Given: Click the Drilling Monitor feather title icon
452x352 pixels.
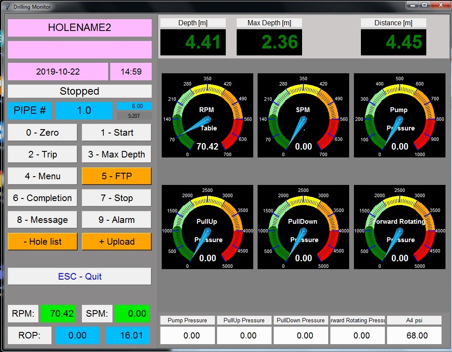Looking at the screenshot, I should [8, 7].
